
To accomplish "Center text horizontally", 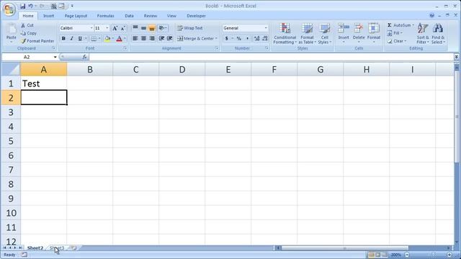I will coord(143,38).
